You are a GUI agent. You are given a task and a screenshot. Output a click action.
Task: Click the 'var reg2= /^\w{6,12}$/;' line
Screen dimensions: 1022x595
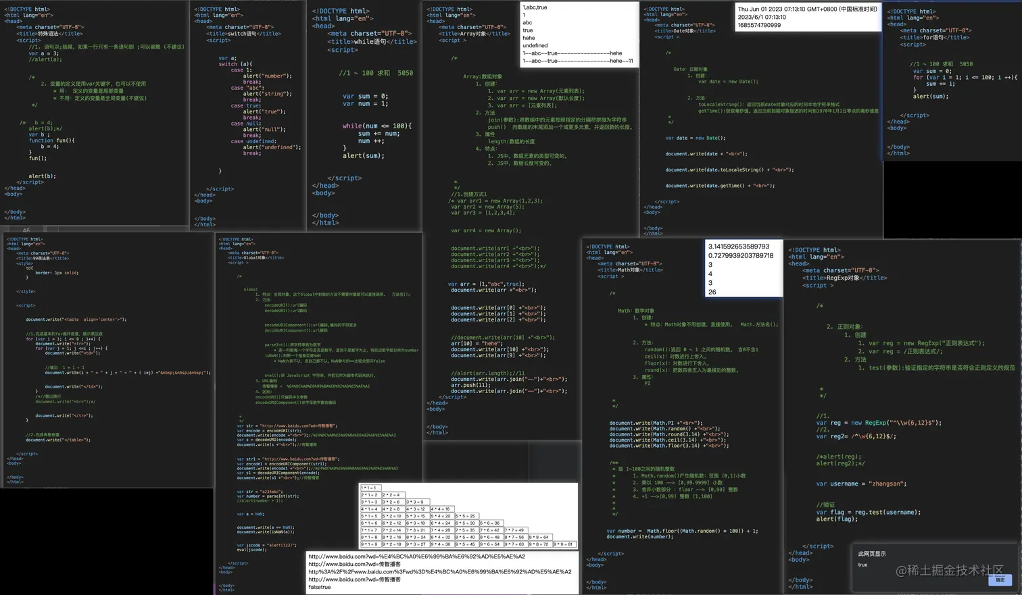pos(856,436)
